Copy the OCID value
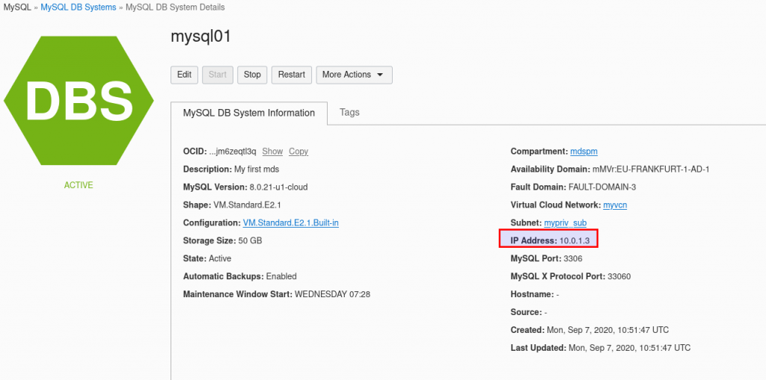The width and height of the screenshot is (766, 380). tap(298, 152)
